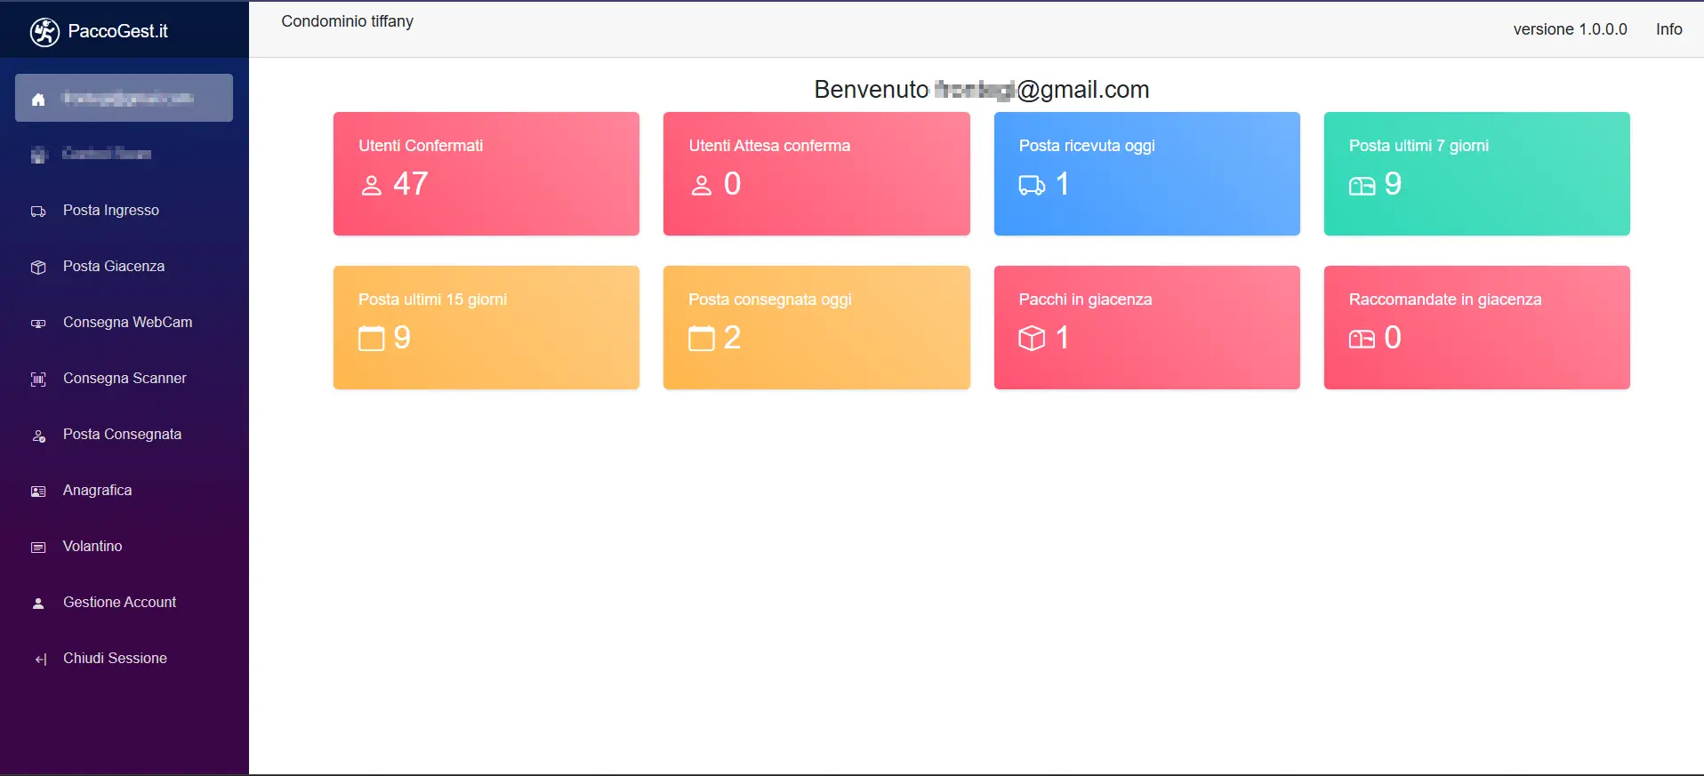This screenshot has width=1704, height=776.
Task: Click the Volantino sidebar icon
Action: [x=38, y=548]
